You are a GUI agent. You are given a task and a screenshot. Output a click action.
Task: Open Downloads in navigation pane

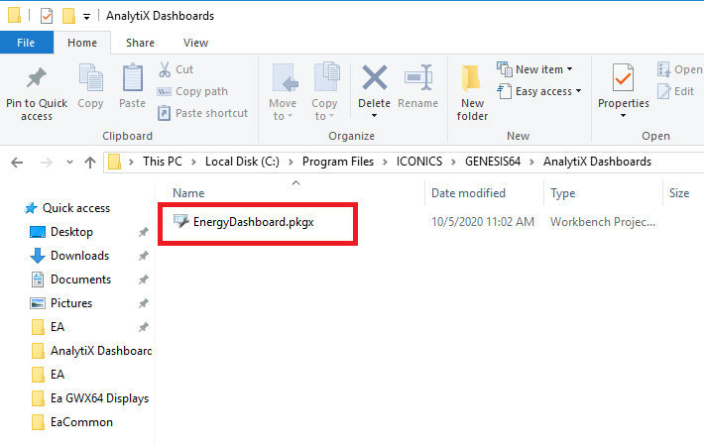(x=79, y=256)
